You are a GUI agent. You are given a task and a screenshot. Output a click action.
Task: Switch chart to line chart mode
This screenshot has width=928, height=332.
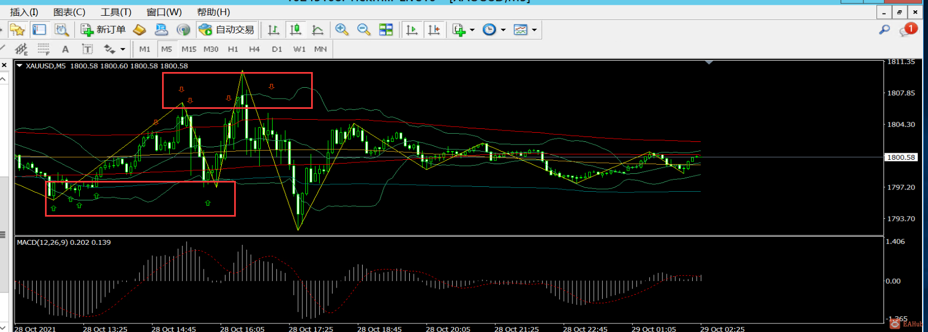pos(318,30)
